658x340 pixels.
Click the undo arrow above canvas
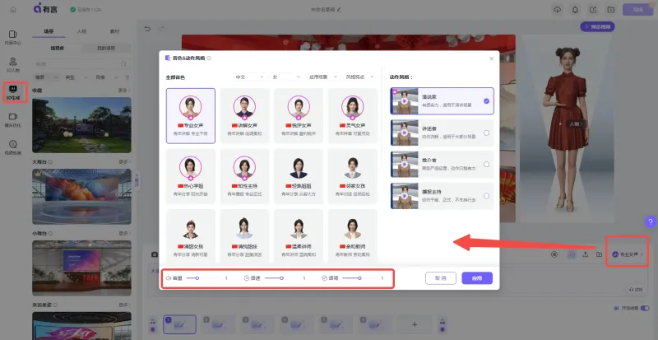147,29
